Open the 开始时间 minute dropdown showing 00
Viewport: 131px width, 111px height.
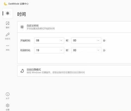pos(86,40)
